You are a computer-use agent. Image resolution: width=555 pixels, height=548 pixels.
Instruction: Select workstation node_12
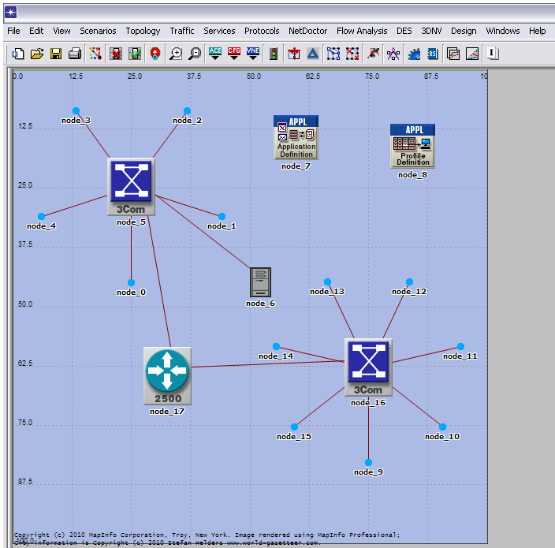pos(409,281)
